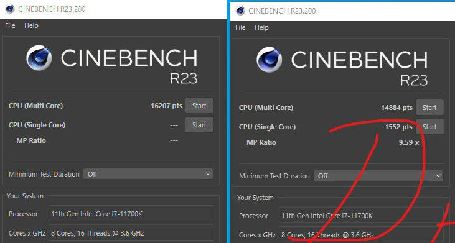Click CINEBENCH R23.200 title of right window
Image resolution: width=455 pixels, height=243 pixels.
[282, 11]
